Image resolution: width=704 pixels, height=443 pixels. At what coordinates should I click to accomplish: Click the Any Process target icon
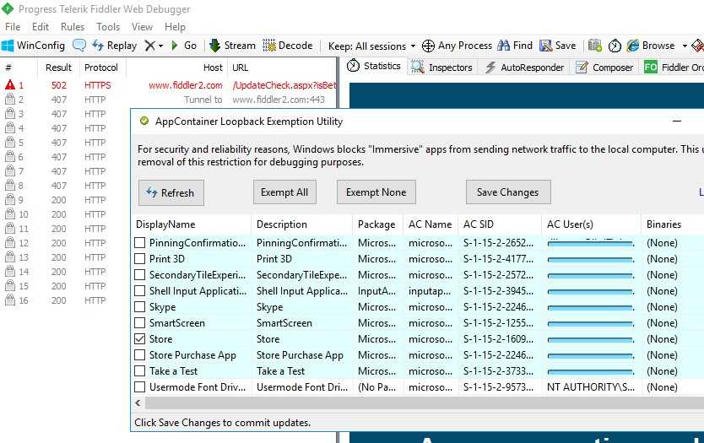click(x=428, y=46)
